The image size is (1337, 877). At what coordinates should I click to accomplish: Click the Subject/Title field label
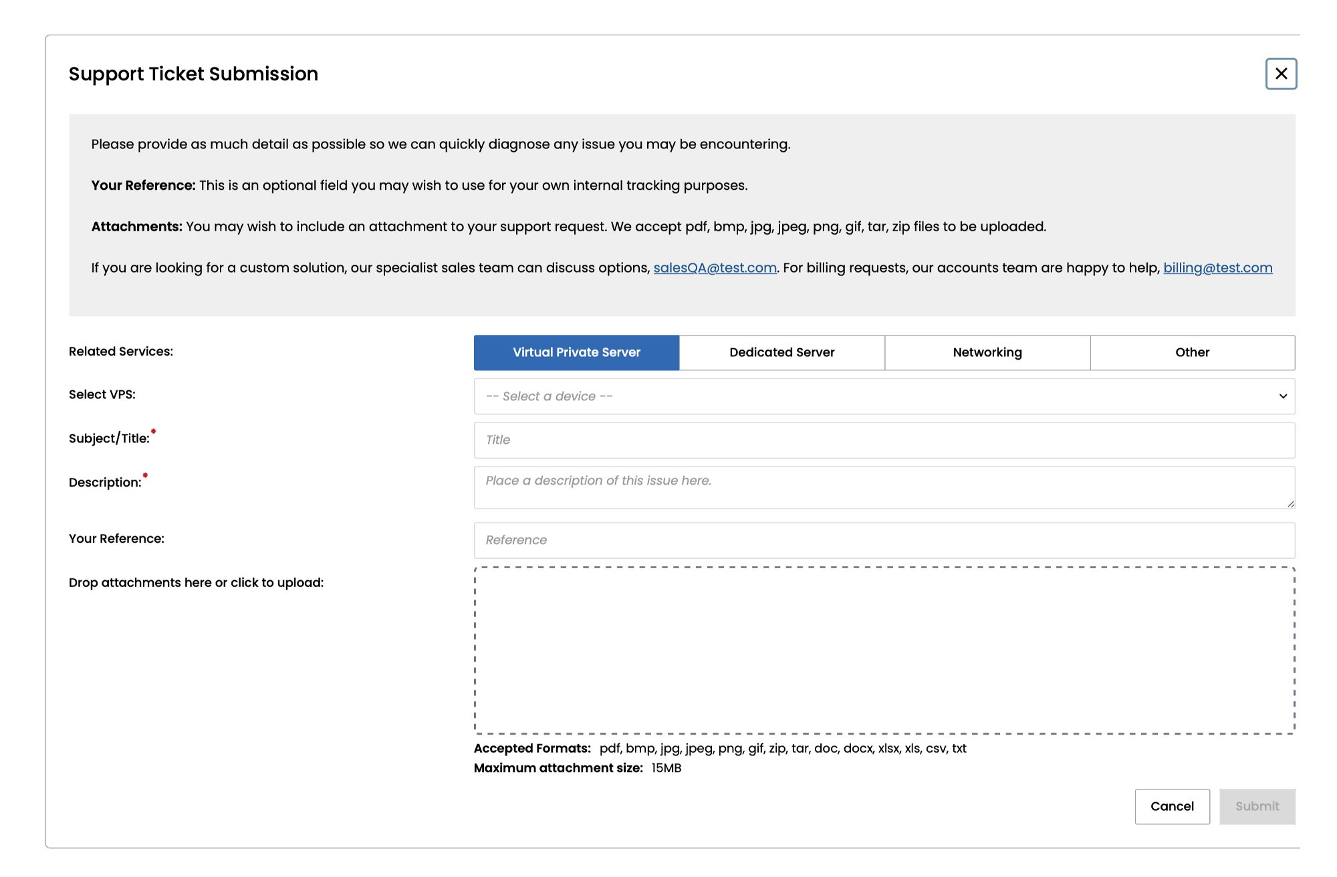pos(109,438)
